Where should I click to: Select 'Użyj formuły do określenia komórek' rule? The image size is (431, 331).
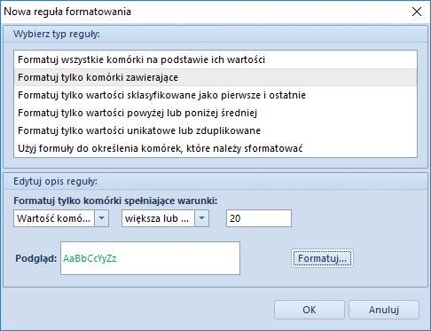pyautogui.click(x=215, y=148)
